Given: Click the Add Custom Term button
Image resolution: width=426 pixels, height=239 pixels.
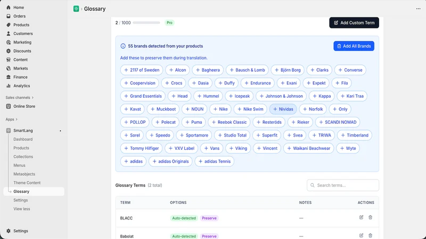Looking at the screenshot, I should click(x=354, y=23).
